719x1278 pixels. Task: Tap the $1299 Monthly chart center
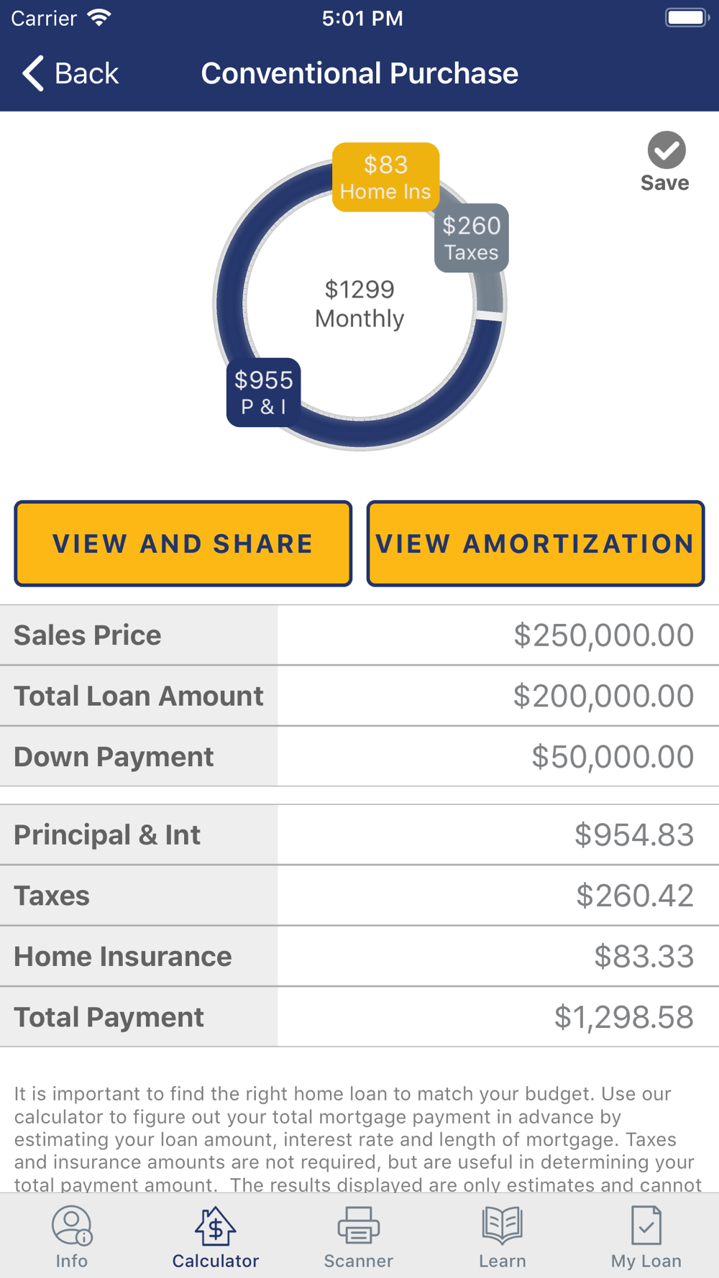[359, 304]
